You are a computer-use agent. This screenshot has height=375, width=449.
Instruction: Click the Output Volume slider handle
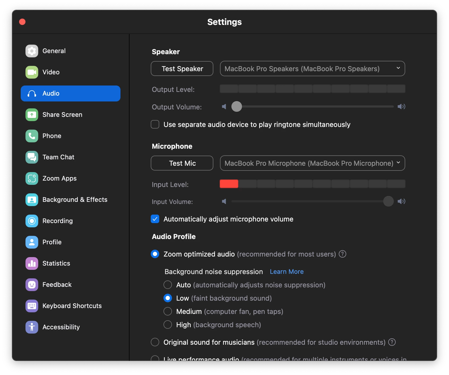[x=237, y=107]
